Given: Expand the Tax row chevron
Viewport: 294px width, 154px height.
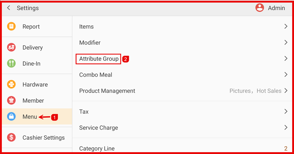Looking at the screenshot, I should (286, 111).
